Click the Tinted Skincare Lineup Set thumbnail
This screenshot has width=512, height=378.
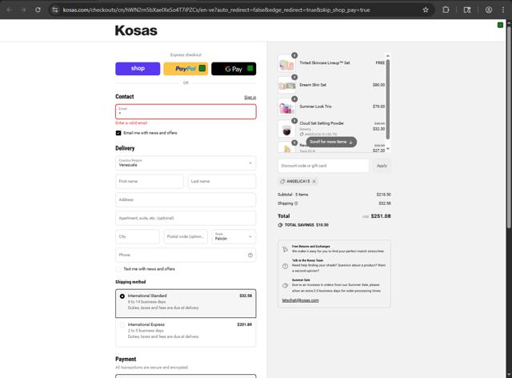(x=286, y=62)
